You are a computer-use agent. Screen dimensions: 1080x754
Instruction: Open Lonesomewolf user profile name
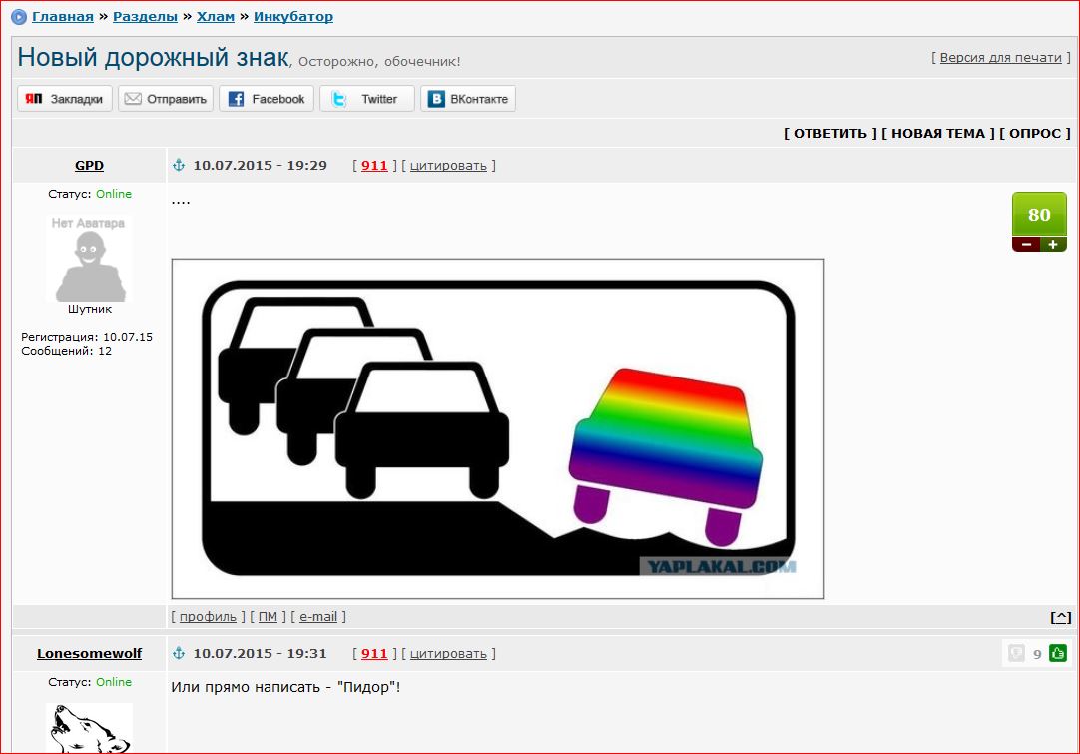point(90,653)
